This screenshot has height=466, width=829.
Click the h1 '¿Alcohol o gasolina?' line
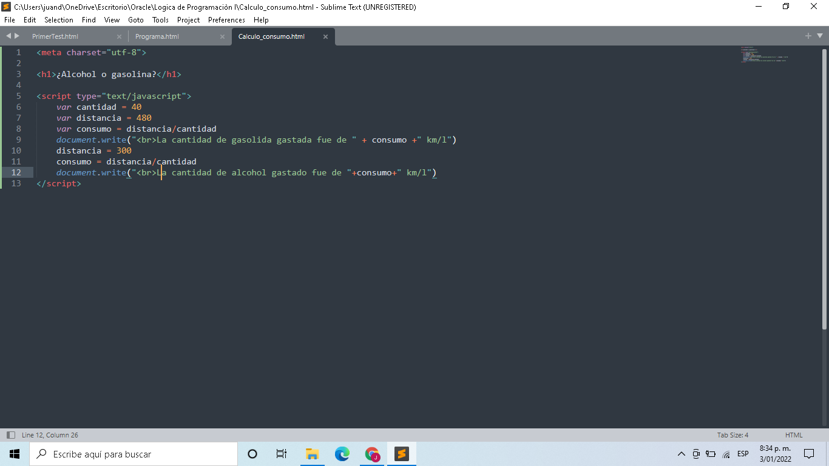(x=109, y=74)
